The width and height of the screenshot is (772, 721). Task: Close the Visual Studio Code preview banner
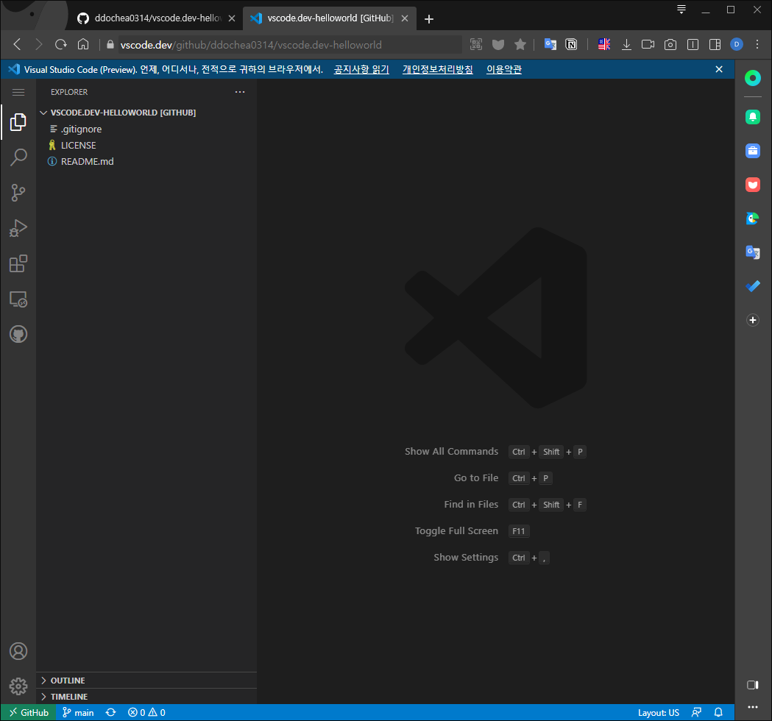click(x=719, y=69)
